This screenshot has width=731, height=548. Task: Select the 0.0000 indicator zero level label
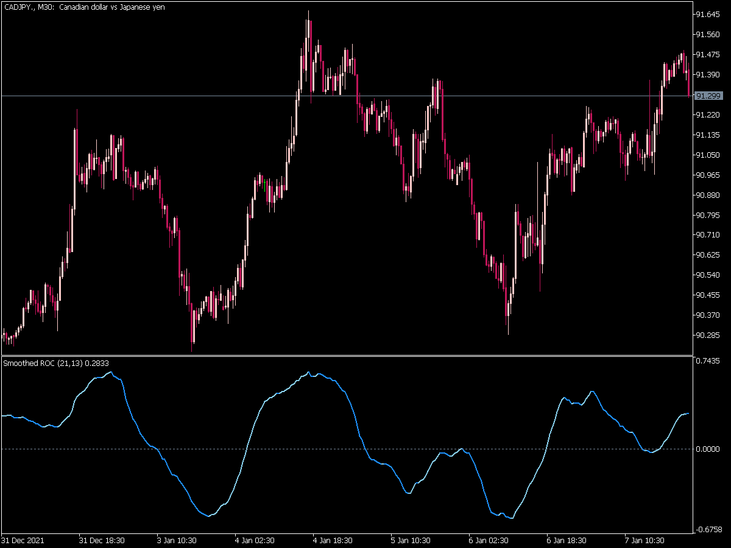tap(708, 449)
